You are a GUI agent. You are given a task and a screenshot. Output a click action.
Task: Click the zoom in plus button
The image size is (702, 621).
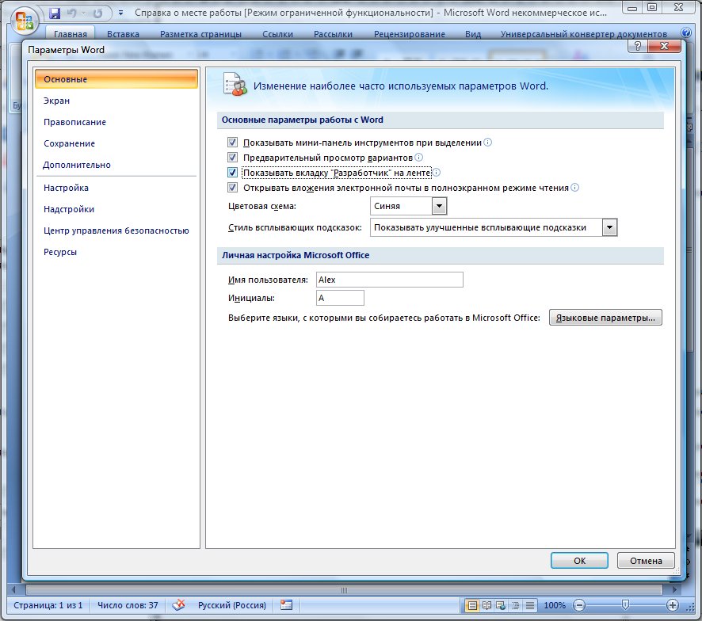(673, 605)
